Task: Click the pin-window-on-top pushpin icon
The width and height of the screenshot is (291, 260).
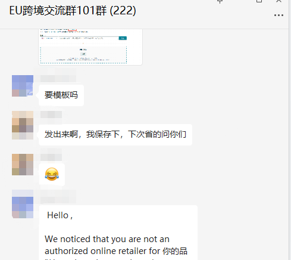Action: point(220,1)
